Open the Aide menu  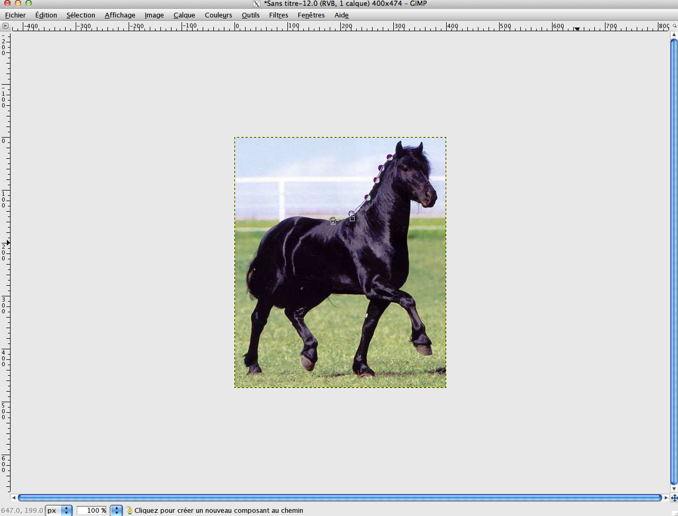[341, 15]
